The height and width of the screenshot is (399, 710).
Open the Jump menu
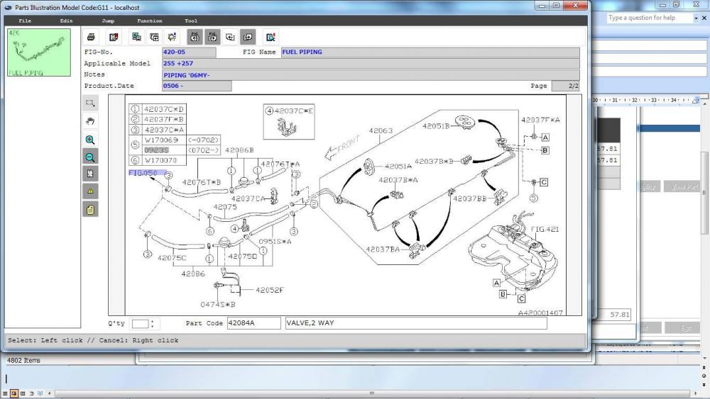point(108,21)
